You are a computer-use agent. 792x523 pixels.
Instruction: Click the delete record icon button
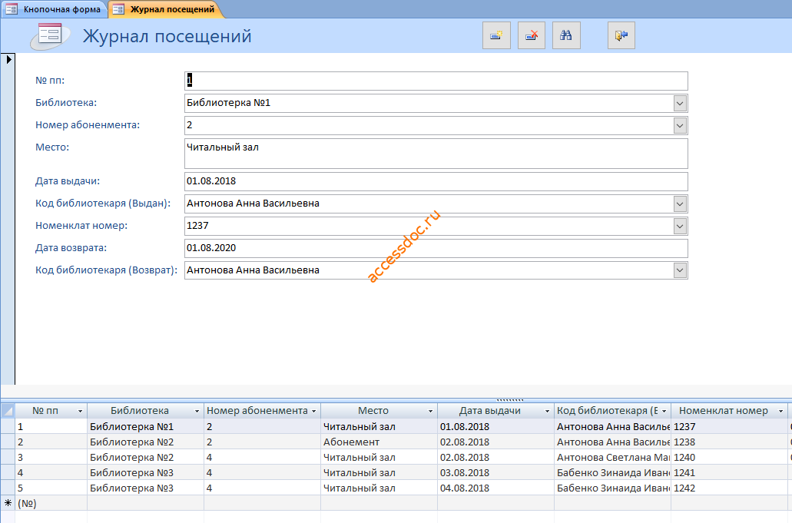point(532,35)
